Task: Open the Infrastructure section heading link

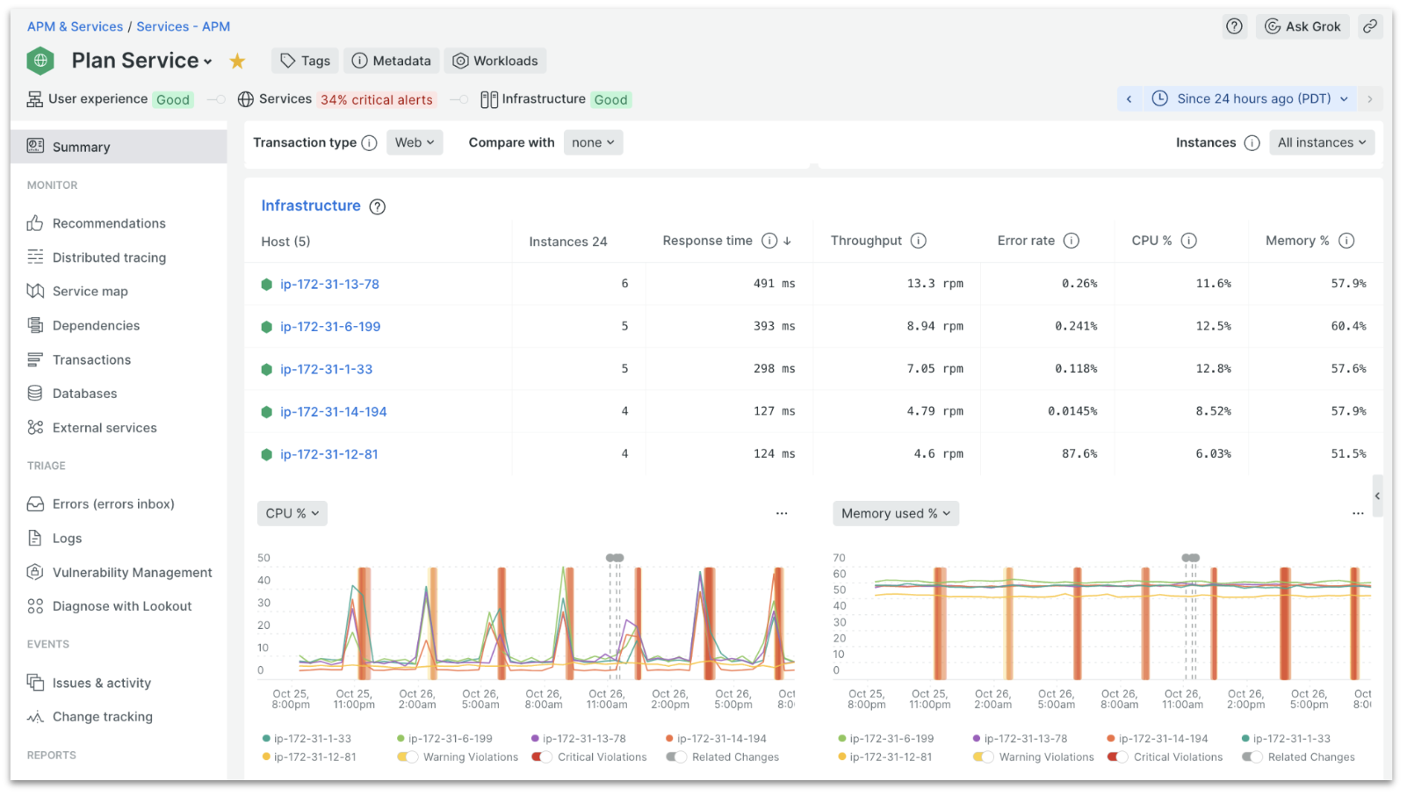Action: [311, 206]
